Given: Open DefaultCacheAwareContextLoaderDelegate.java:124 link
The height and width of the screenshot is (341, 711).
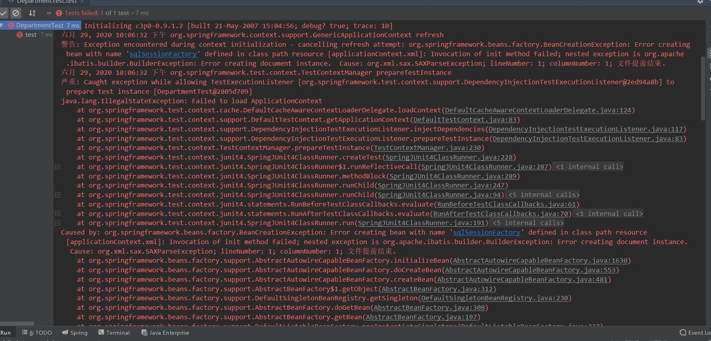Looking at the screenshot, I should pos(538,110).
